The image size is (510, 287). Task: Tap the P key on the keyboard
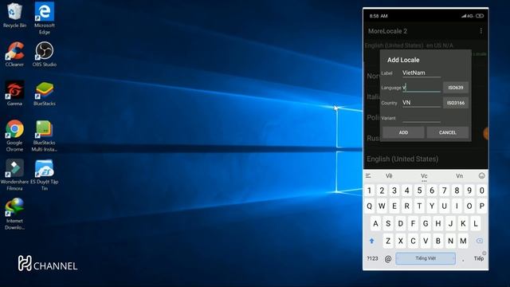tap(482, 206)
